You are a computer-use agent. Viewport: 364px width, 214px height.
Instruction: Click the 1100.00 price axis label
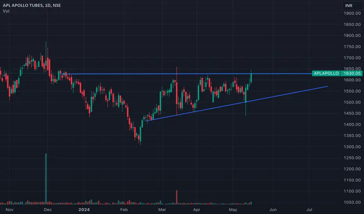point(352,191)
